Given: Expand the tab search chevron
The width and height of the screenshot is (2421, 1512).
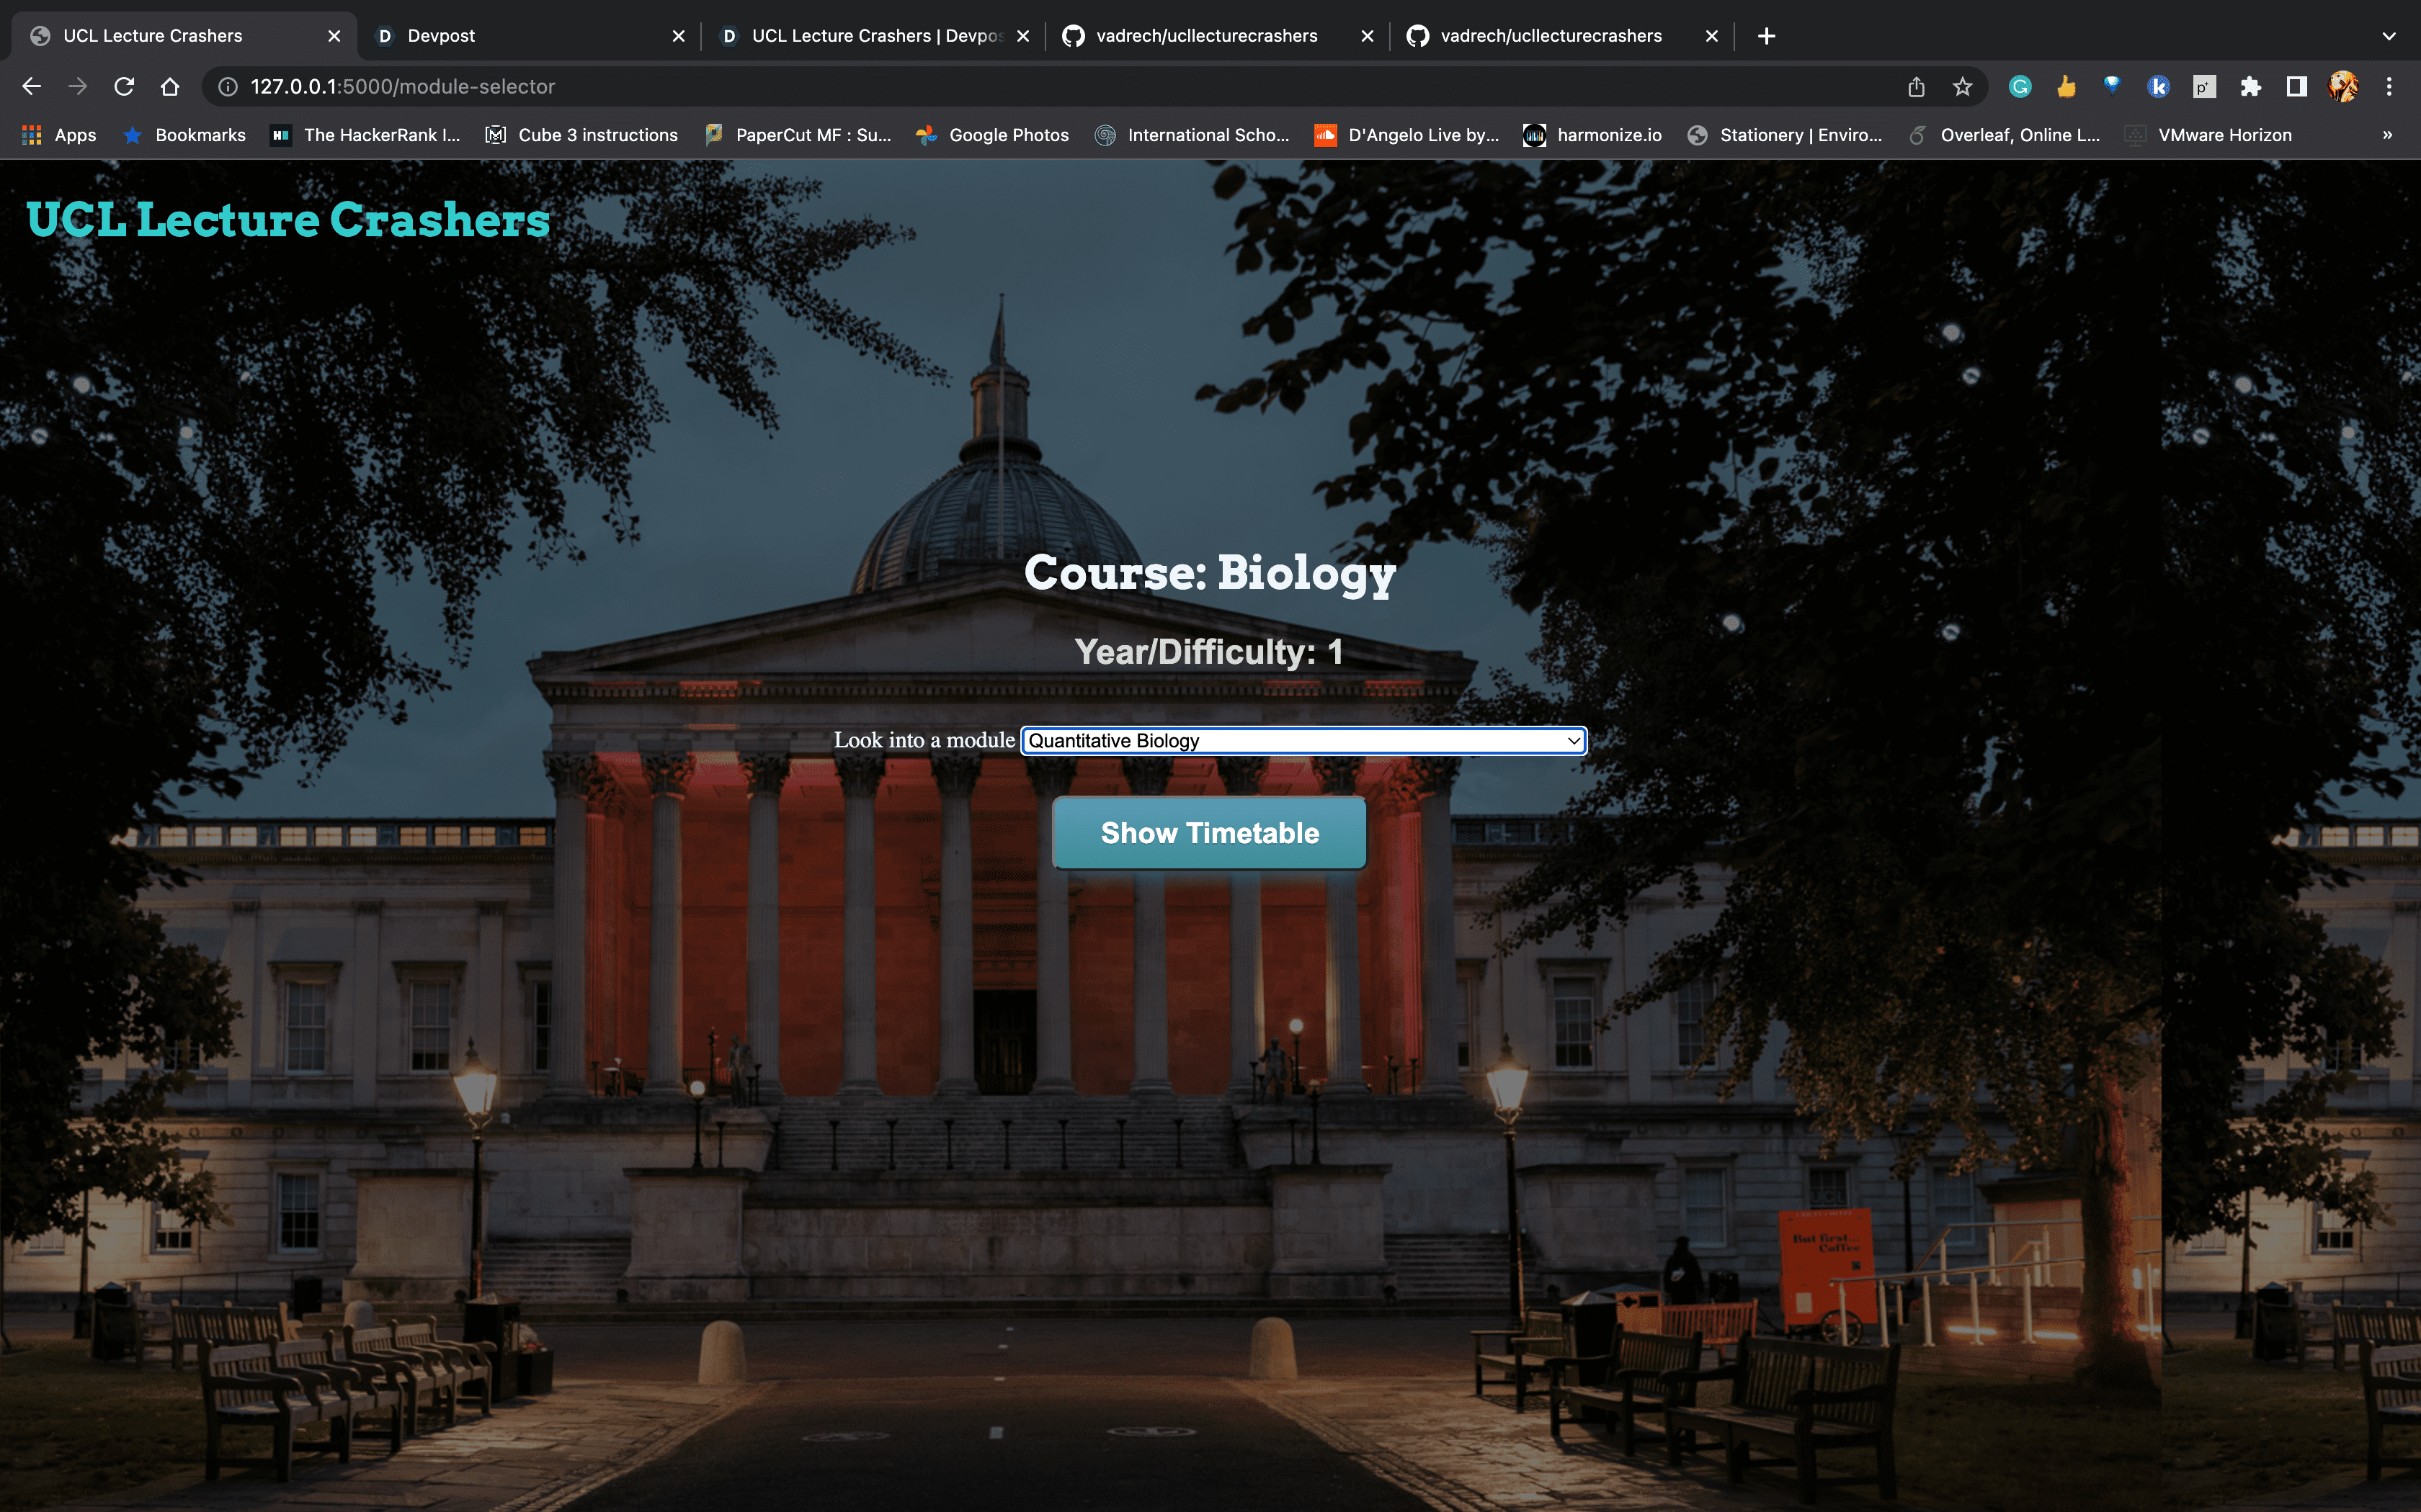Looking at the screenshot, I should point(2389,36).
